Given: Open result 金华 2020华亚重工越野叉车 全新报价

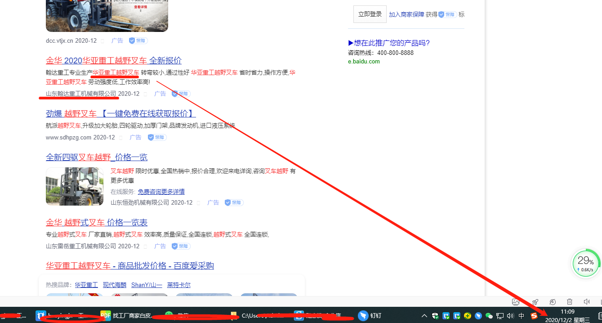Looking at the screenshot, I should coord(114,61).
